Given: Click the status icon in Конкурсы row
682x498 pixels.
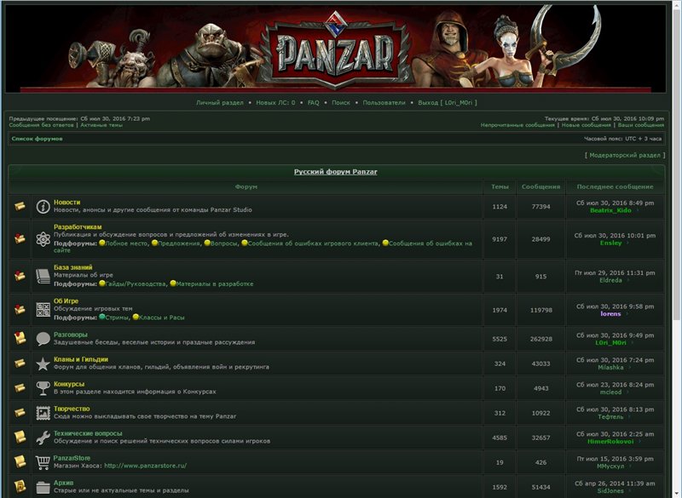Looking at the screenshot, I should [20, 387].
